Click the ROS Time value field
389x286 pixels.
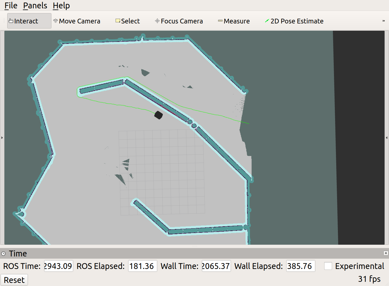tap(58, 266)
